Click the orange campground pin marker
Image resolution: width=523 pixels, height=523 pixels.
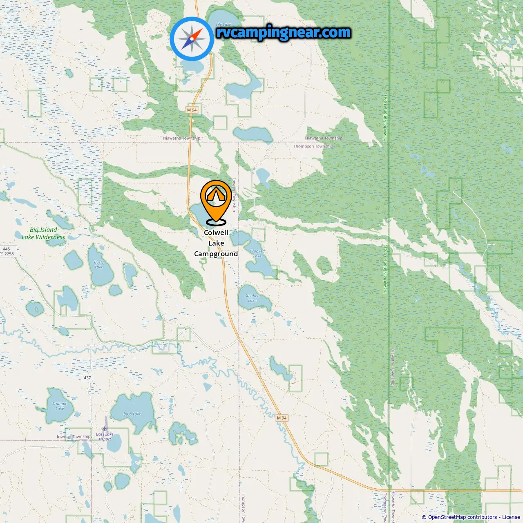coord(216,203)
